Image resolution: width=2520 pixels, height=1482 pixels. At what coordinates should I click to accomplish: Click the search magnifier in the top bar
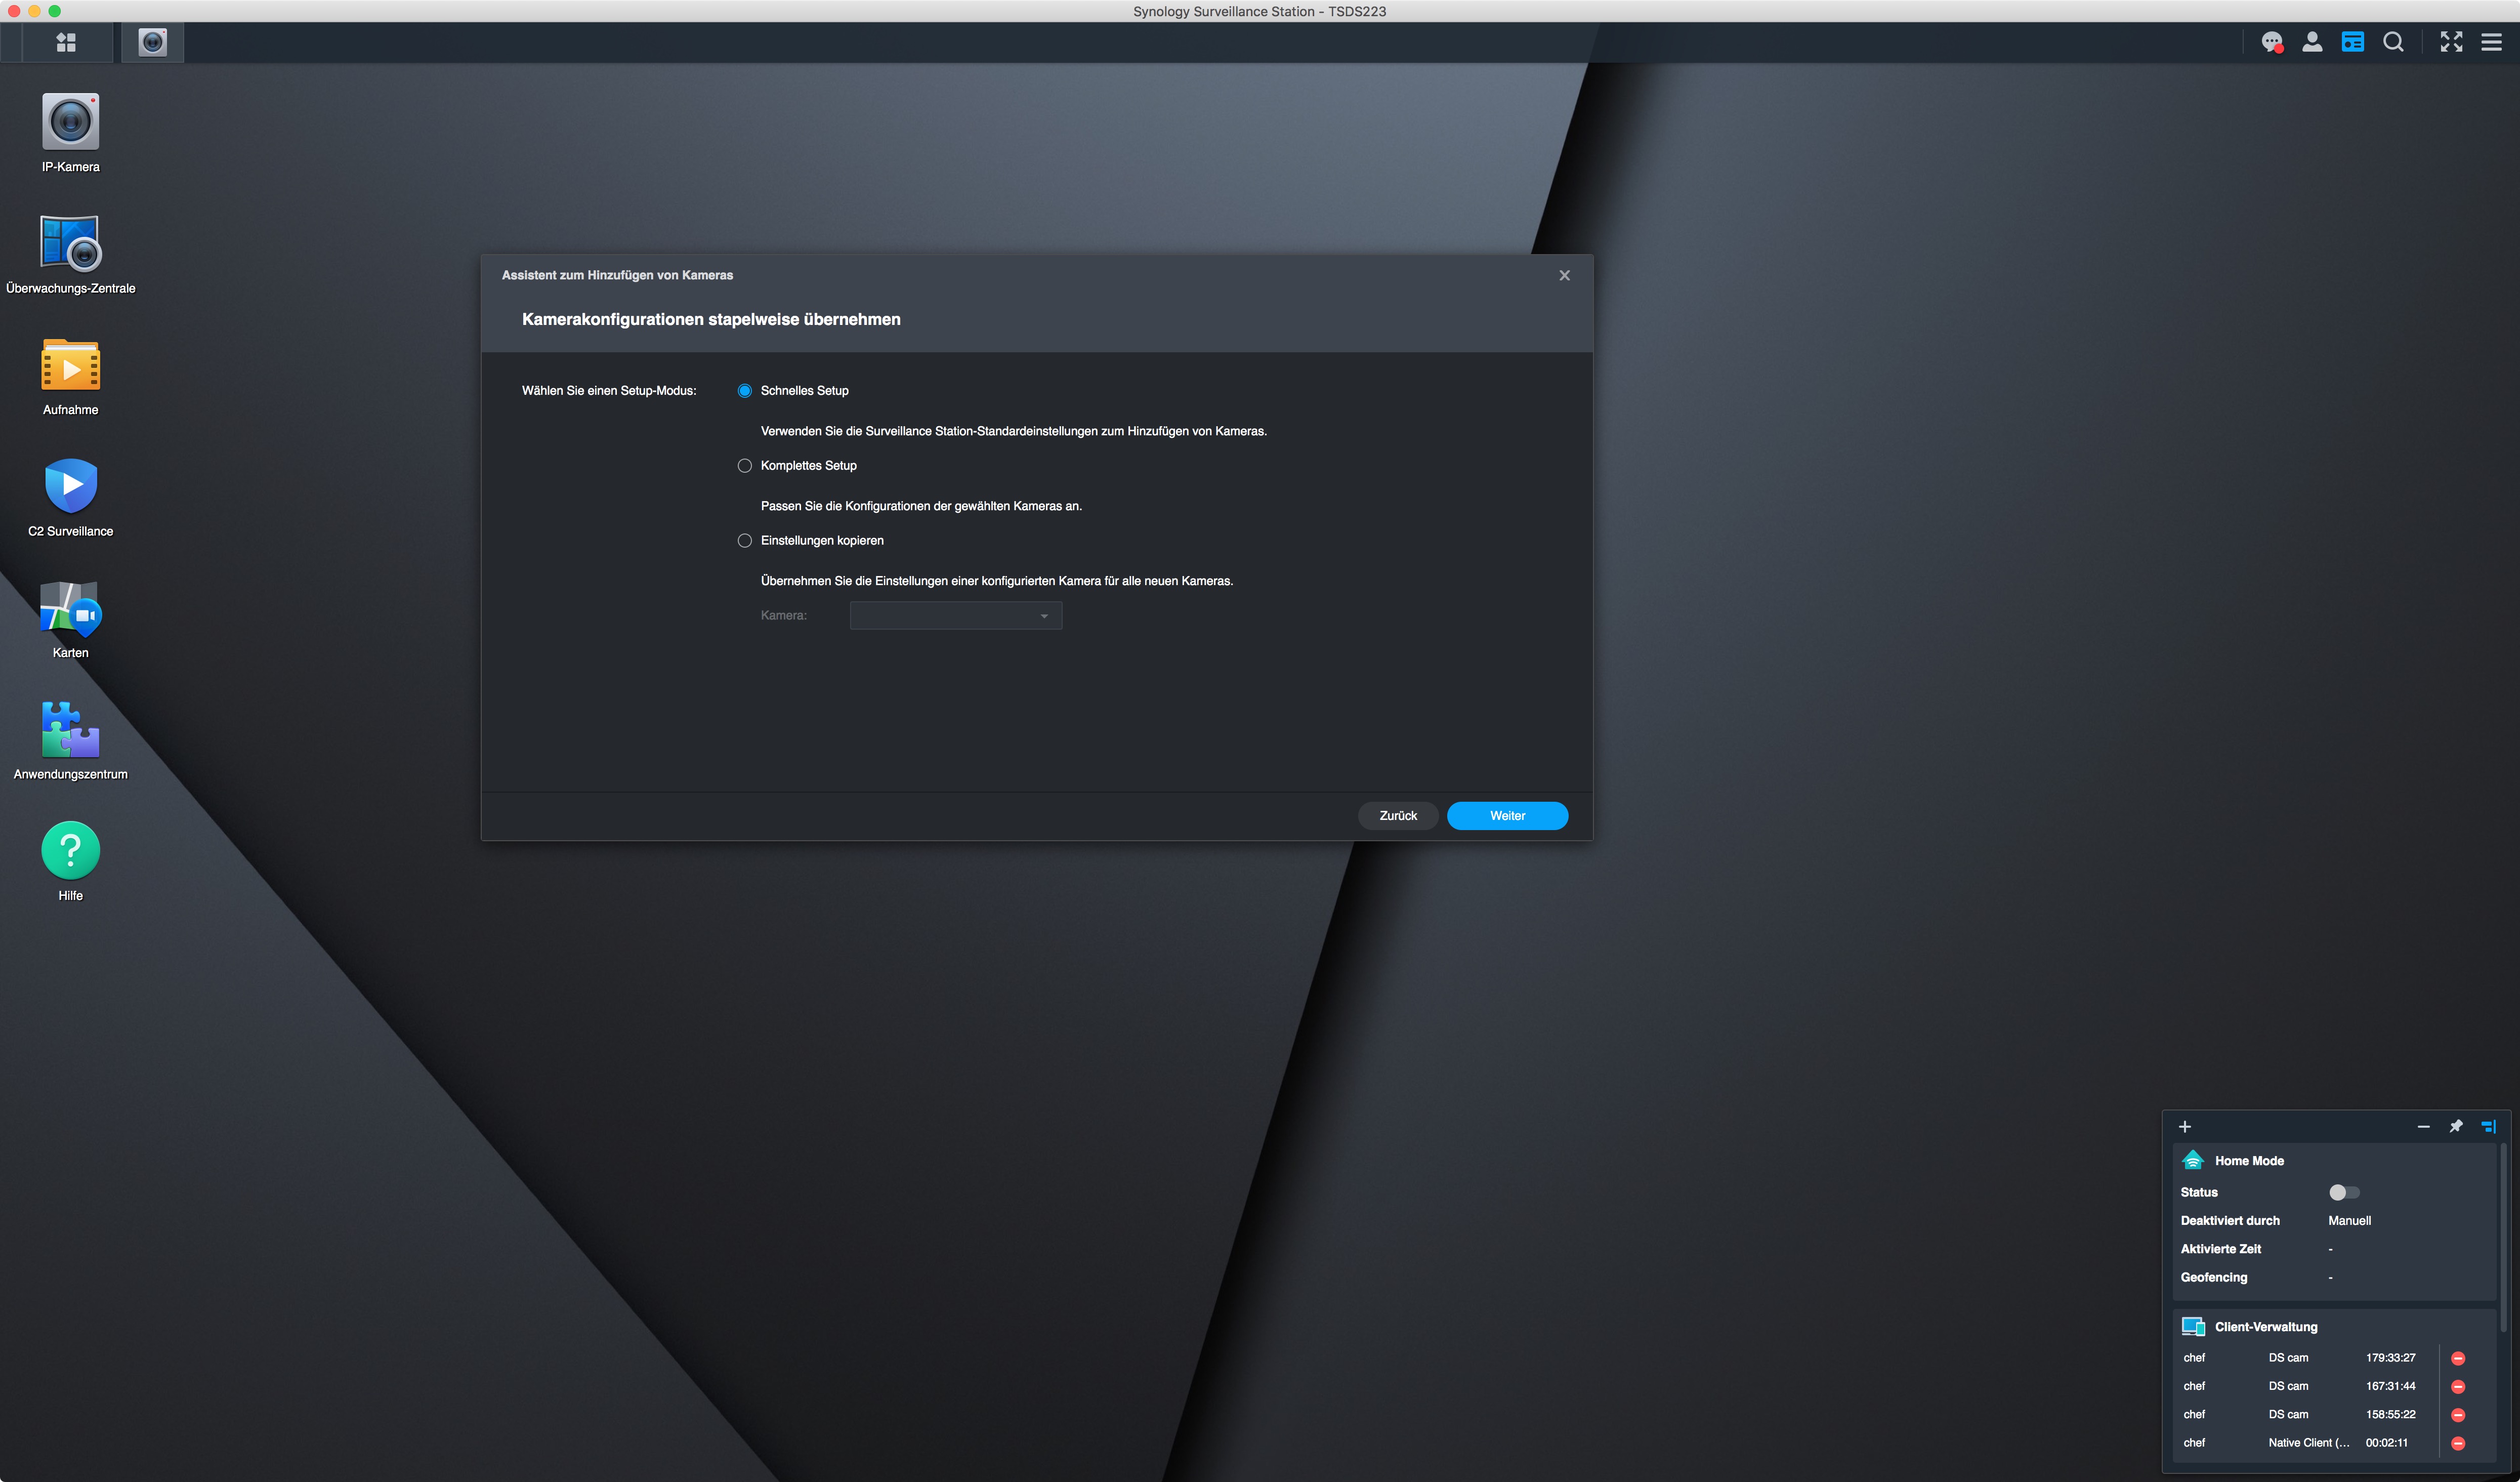click(x=2393, y=42)
